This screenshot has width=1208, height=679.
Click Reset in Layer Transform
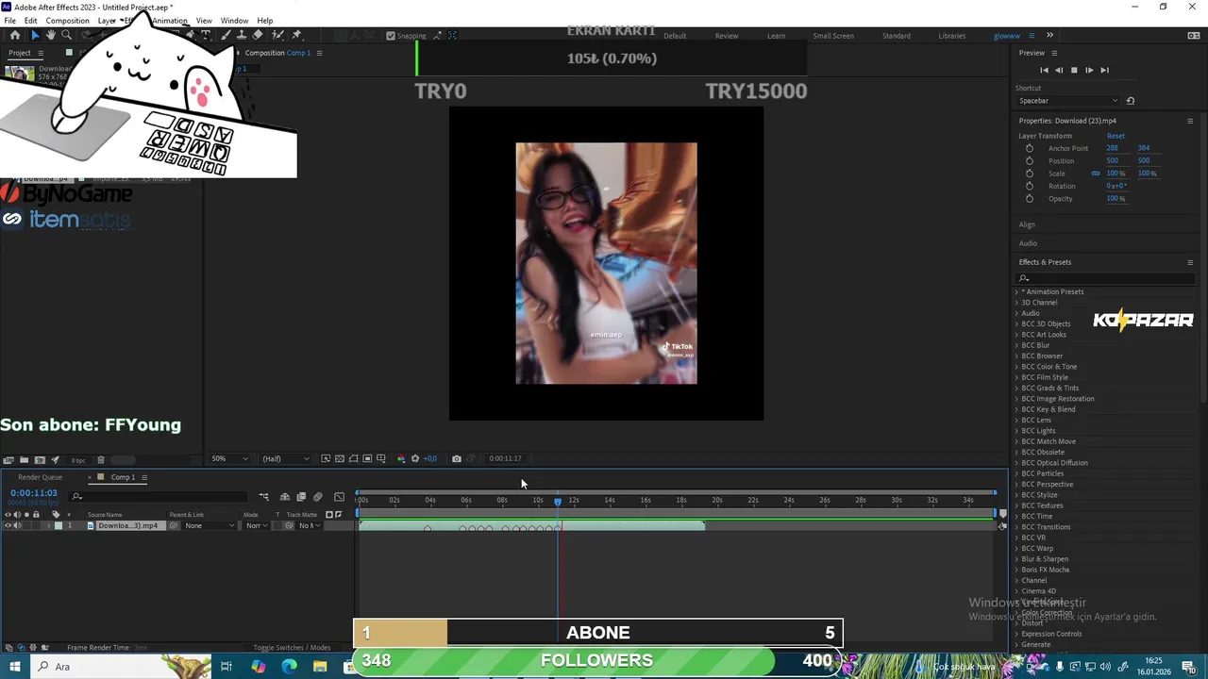[1116, 136]
